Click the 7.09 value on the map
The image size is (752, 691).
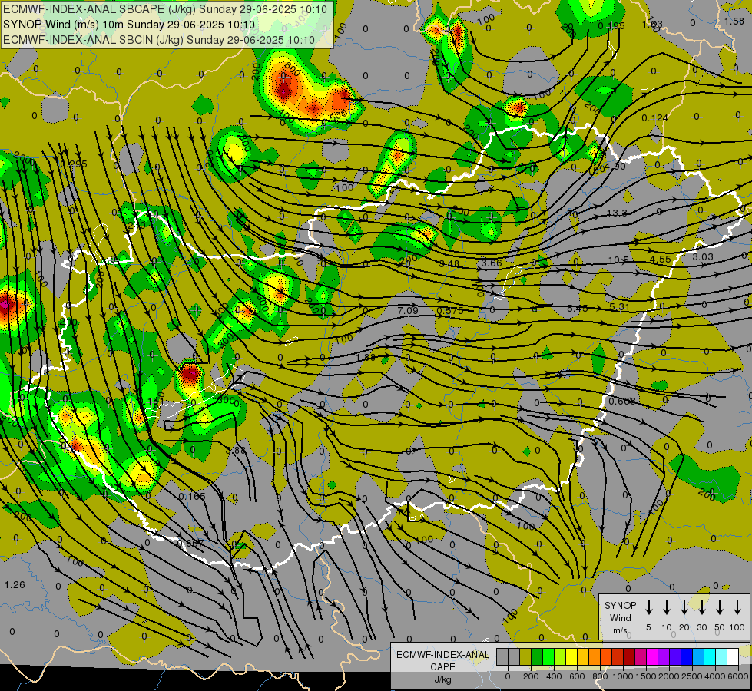pos(408,311)
